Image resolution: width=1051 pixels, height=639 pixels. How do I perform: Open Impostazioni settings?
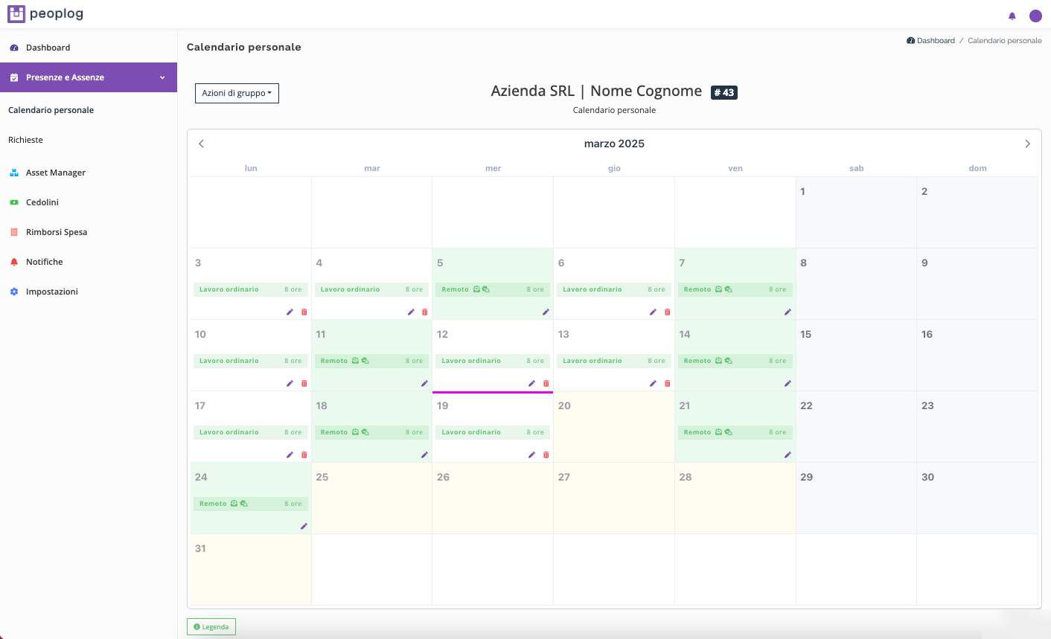tap(51, 291)
